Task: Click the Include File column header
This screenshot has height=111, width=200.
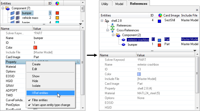Action: point(189,15)
